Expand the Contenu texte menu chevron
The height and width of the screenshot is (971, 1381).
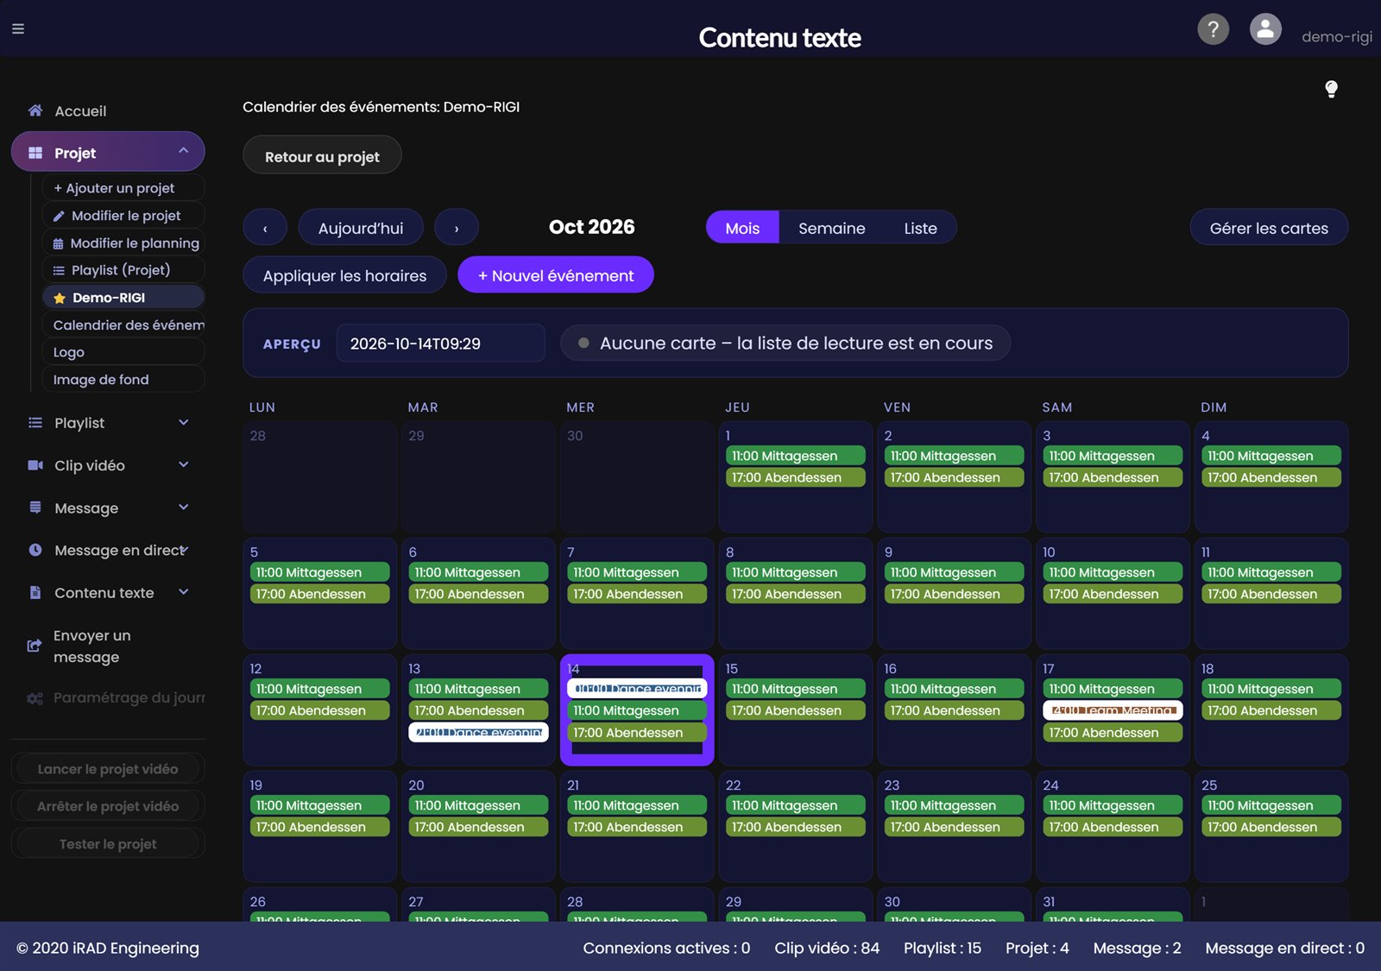183,591
